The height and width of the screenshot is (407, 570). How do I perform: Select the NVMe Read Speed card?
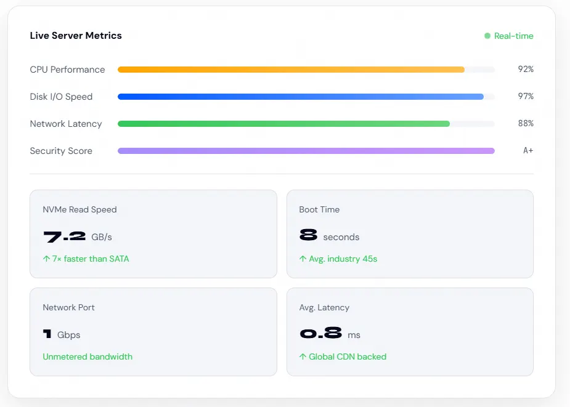(x=153, y=233)
